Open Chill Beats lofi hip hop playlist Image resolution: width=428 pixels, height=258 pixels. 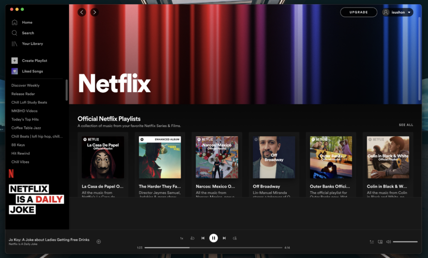pos(37,136)
